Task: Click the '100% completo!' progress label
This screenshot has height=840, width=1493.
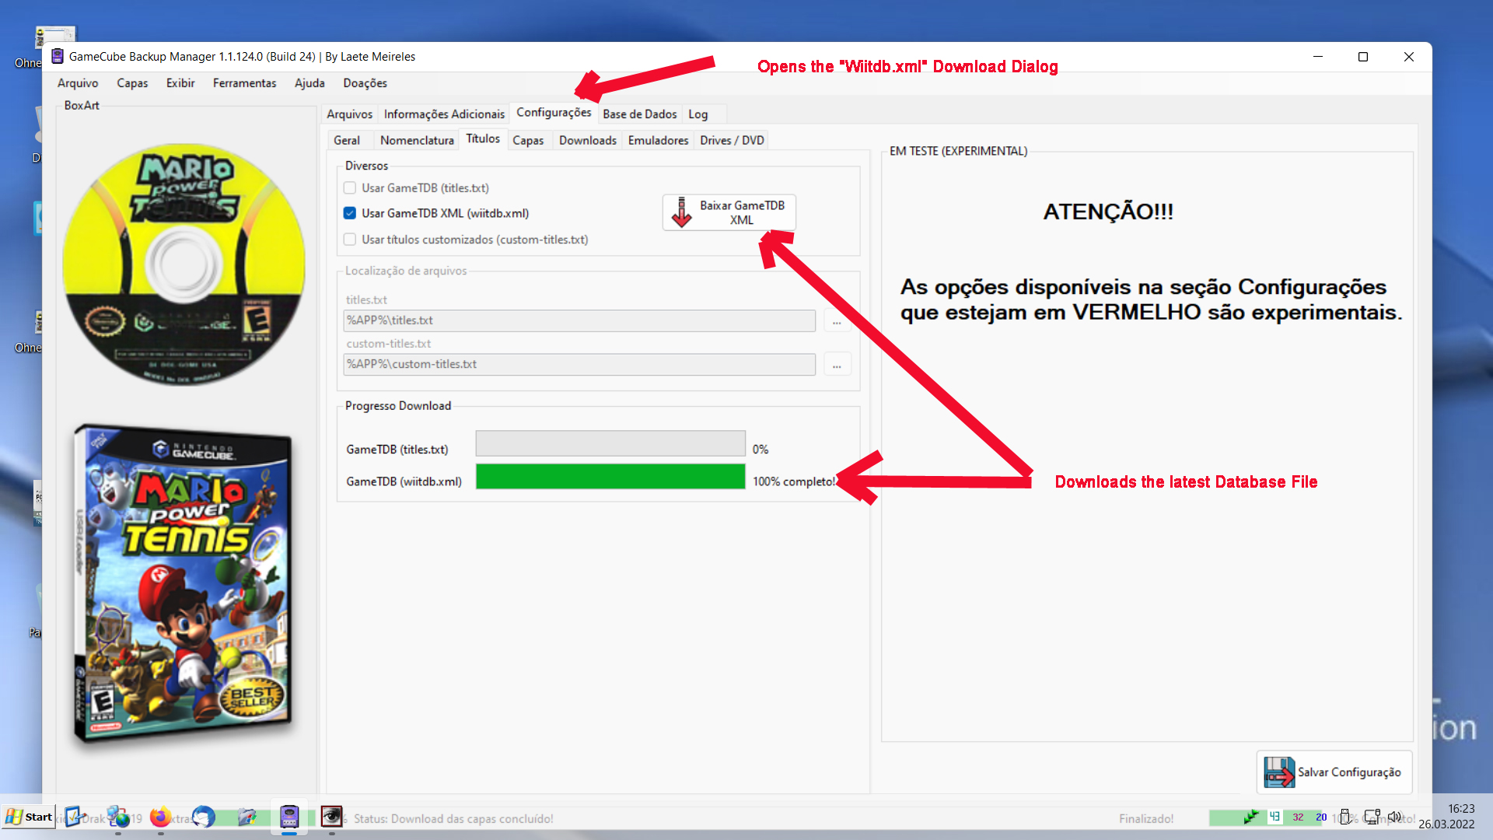Action: pyautogui.click(x=794, y=481)
